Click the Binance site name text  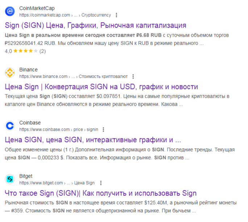pyautogui.click(x=28, y=70)
